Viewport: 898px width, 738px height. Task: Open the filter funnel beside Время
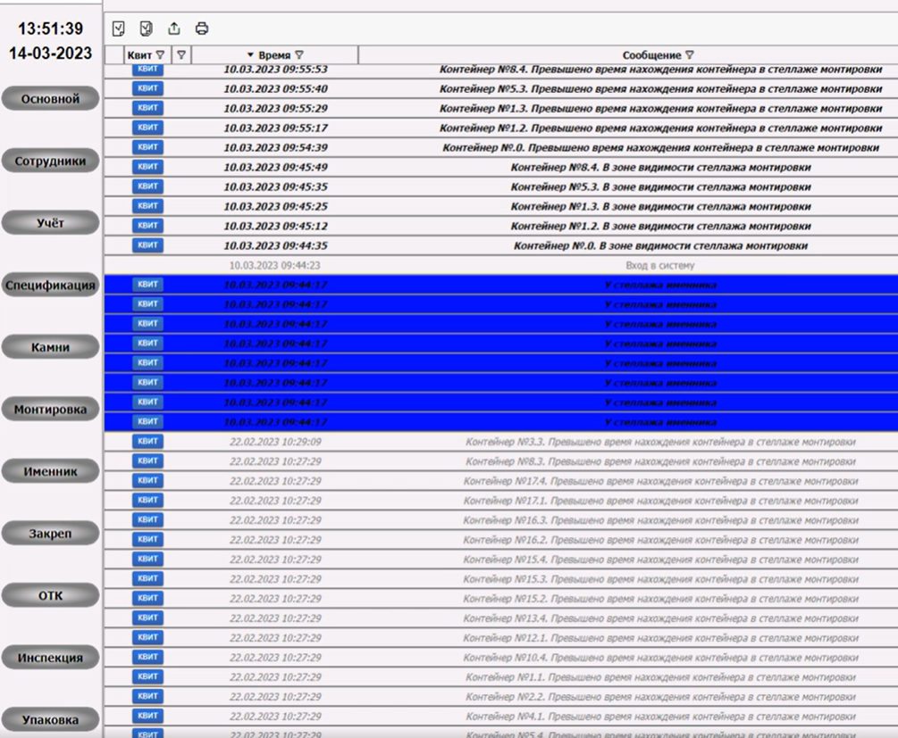click(299, 55)
